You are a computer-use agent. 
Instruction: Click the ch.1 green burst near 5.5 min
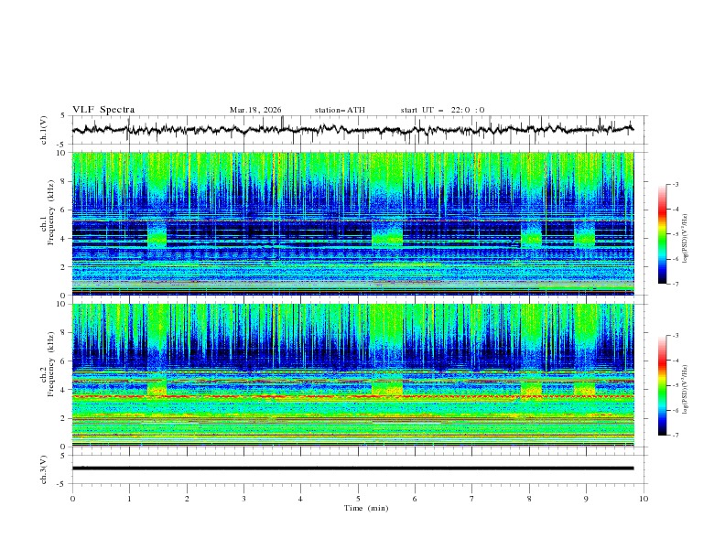(x=387, y=234)
